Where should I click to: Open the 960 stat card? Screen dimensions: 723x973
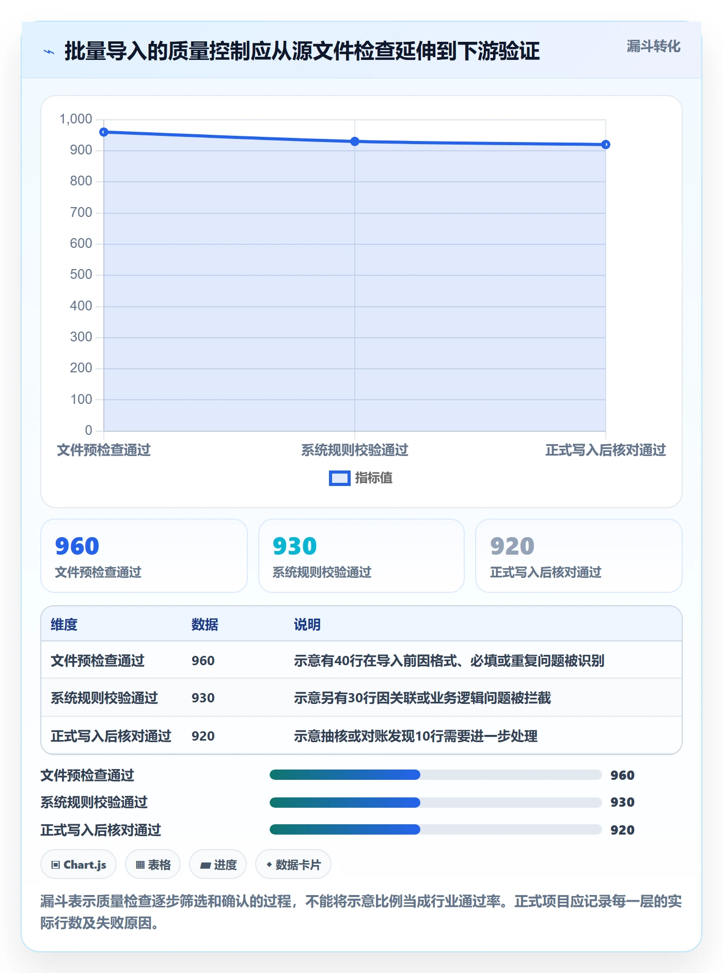coord(144,556)
